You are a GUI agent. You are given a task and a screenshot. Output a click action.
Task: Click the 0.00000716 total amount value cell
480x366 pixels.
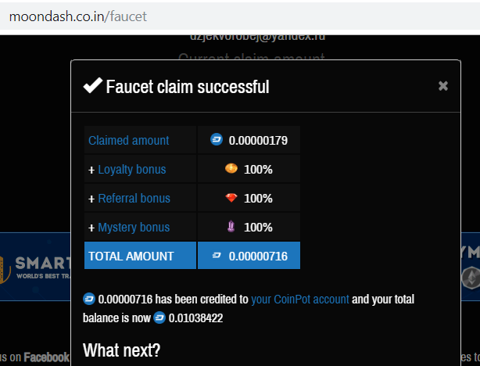pyautogui.click(x=258, y=256)
